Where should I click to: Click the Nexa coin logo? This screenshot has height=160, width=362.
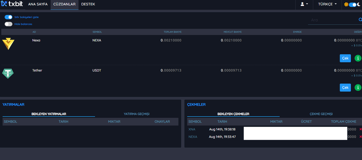tap(8, 44)
